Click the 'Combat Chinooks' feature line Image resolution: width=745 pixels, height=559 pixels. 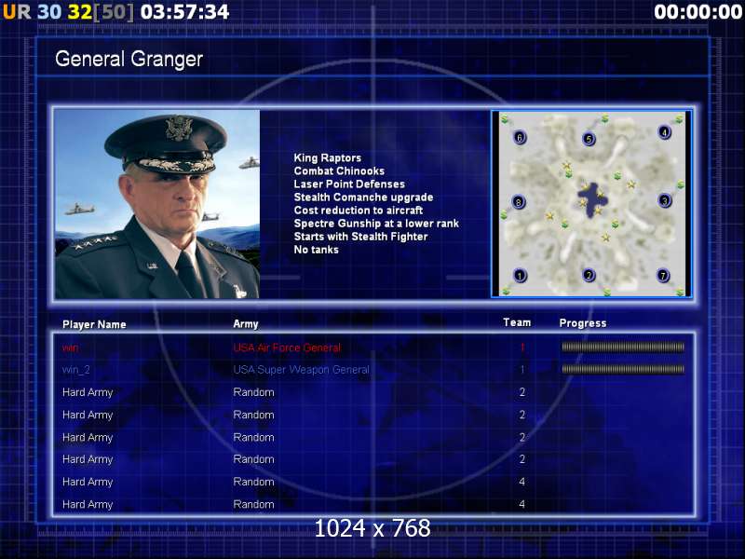click(339, 170)
